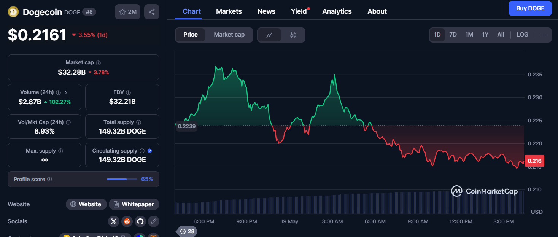Click the 8.93% Vol/Mkt Cap value
558x237 pixels.
click(x=45, y=132)
